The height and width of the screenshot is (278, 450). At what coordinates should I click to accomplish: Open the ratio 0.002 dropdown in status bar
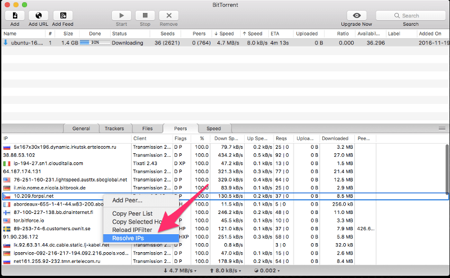tap(267, 271)
